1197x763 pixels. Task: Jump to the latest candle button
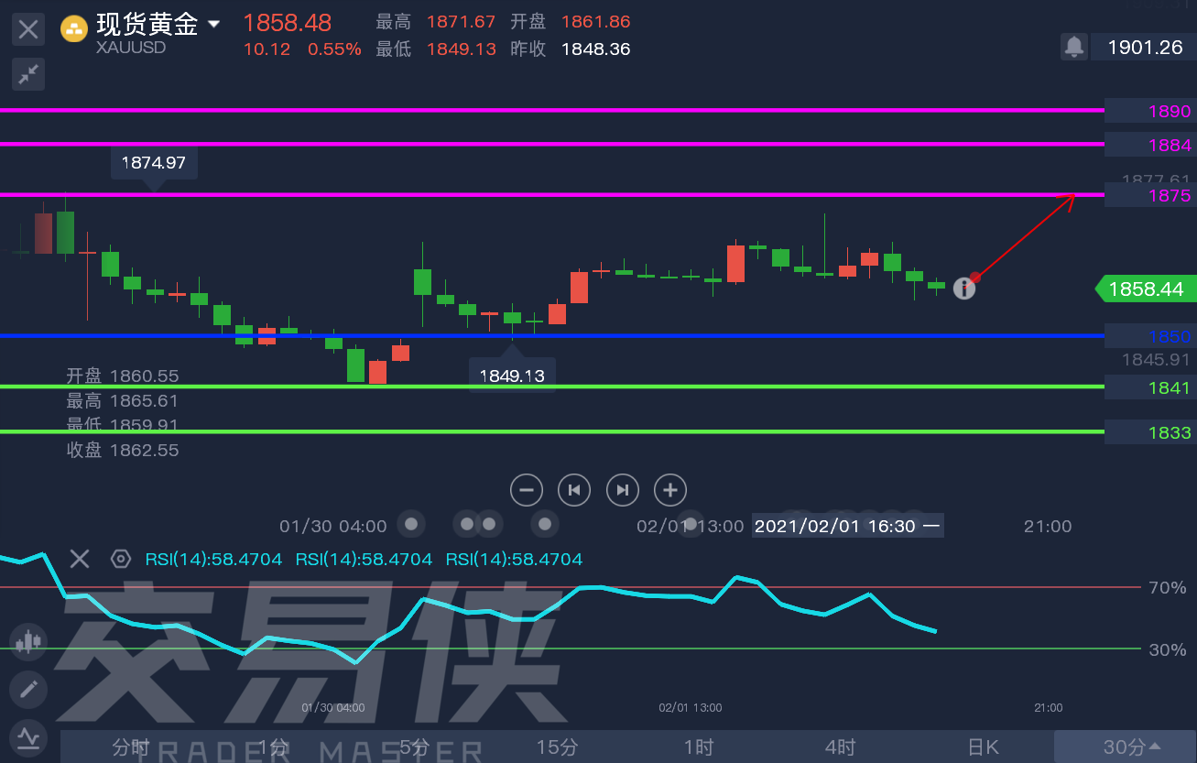click(622, 490)
